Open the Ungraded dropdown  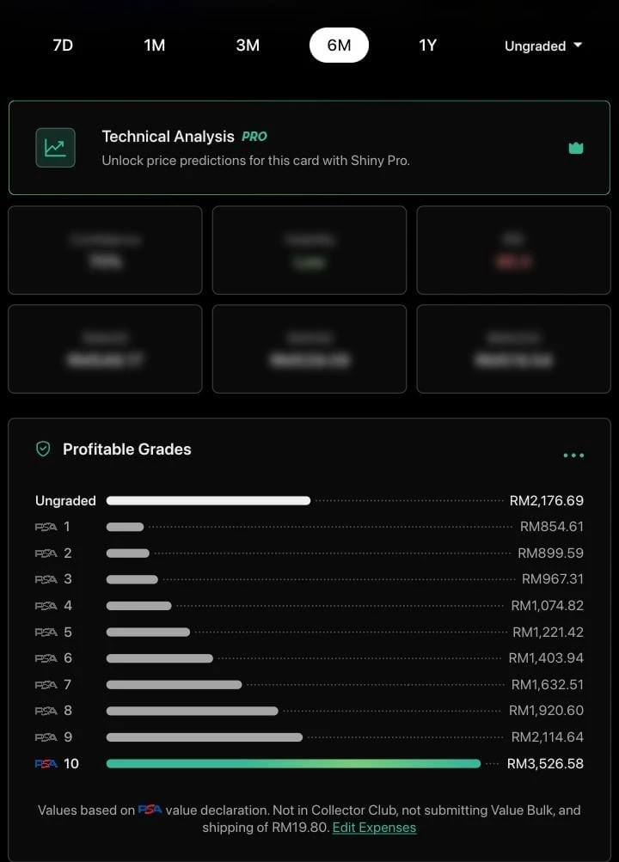[543, 46]
